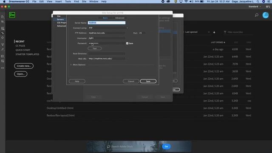This screenshot has height=153, width=272.
Task: Click the sort direction arrow beside Last opened
Action: tap(214, 32)
